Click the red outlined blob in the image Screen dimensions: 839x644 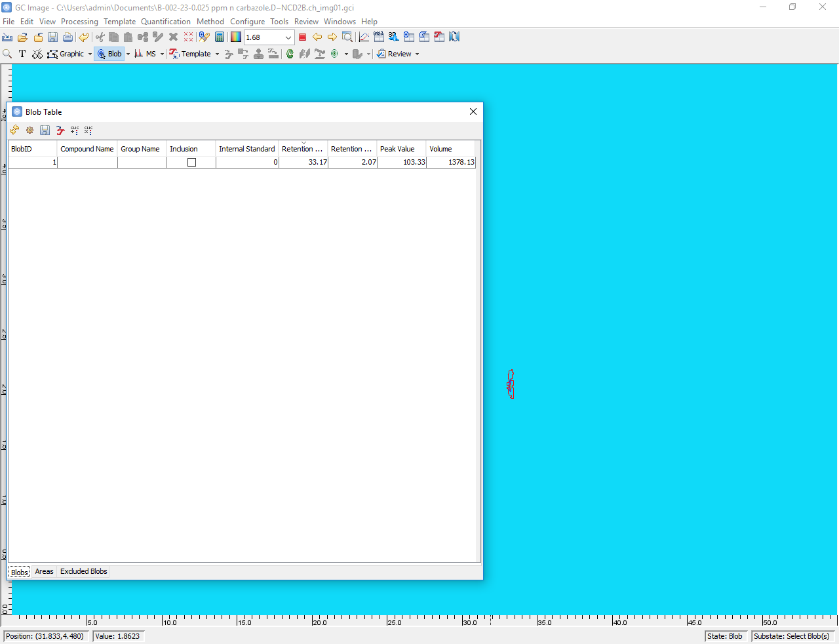[510, 384]
